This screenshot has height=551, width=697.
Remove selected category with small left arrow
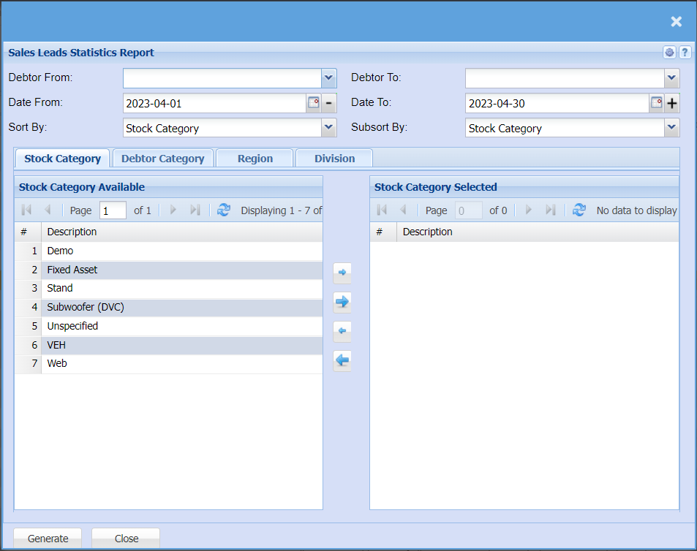coord(342,331)
